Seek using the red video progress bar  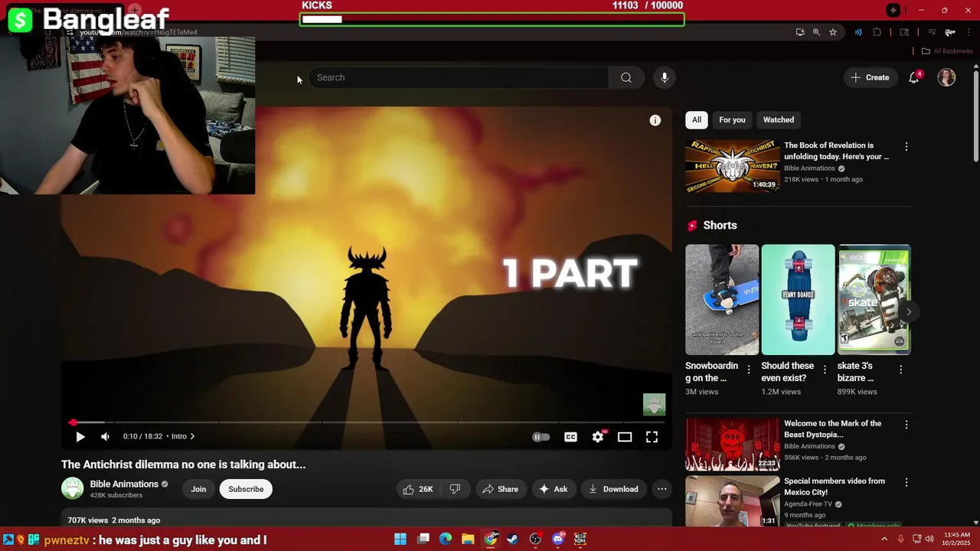[x=367, y=422]
